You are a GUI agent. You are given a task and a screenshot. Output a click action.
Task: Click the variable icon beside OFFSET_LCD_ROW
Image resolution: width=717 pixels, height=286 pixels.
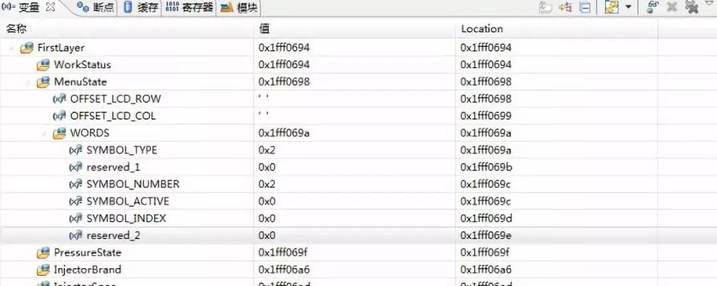(x=60, y=99)
